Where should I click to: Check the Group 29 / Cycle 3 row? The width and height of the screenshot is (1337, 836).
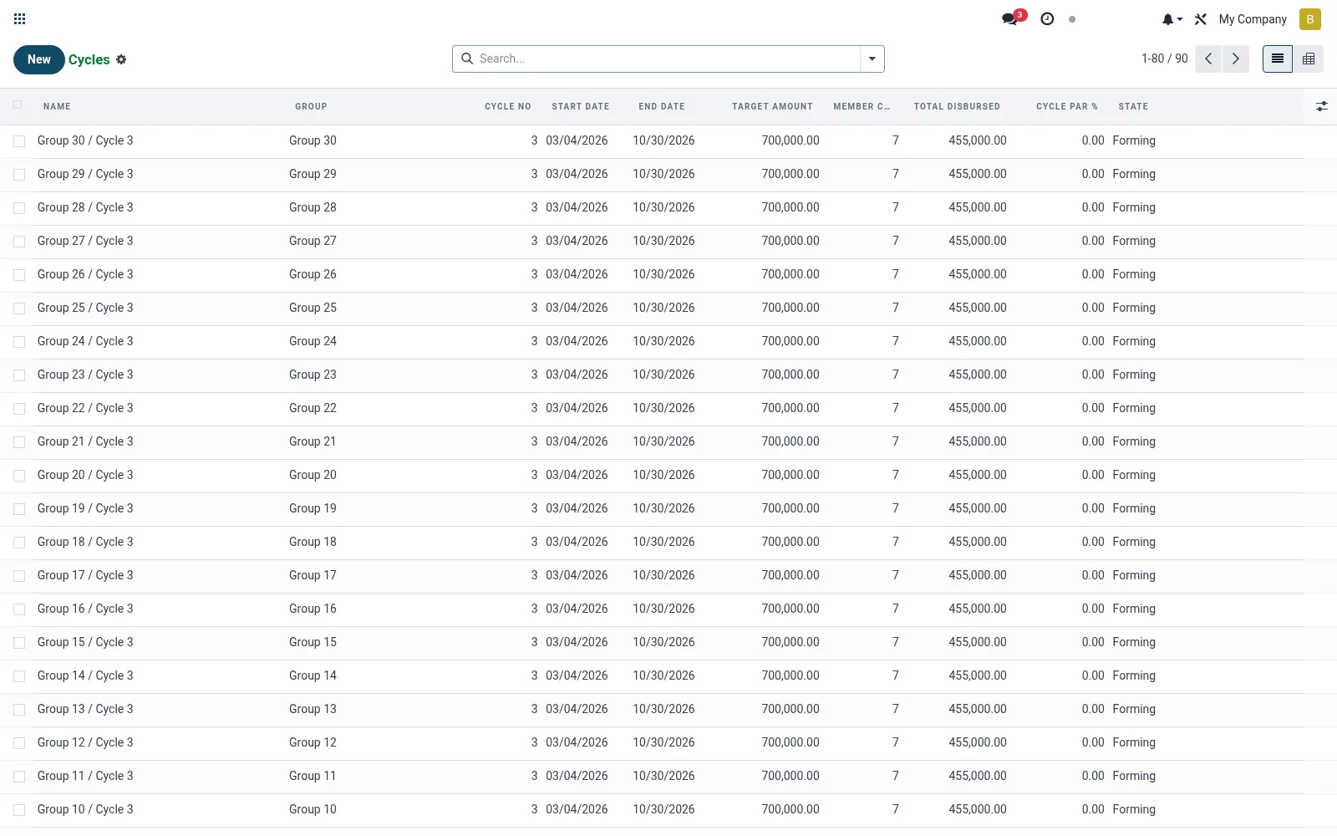19,175
